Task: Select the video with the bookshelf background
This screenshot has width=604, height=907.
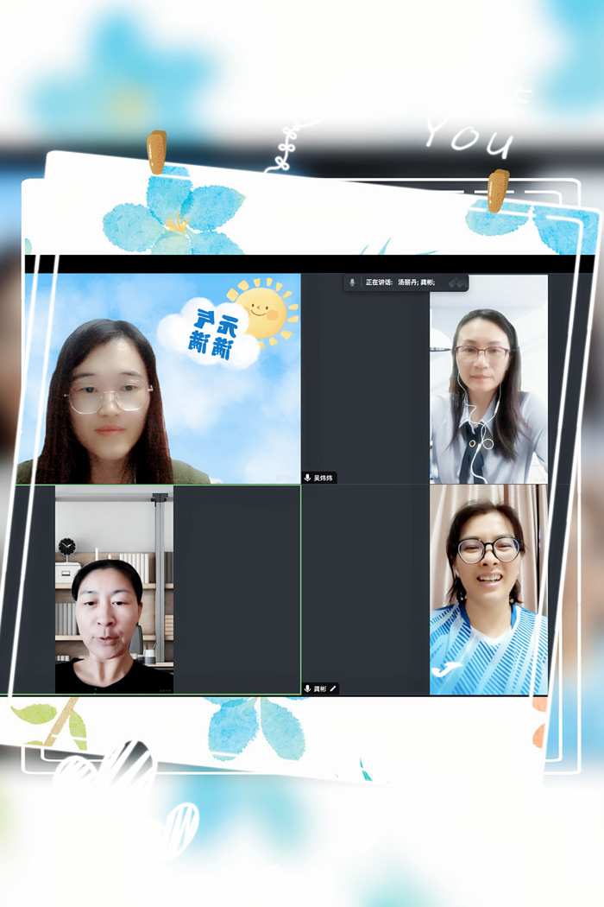Action: point(114,589)
